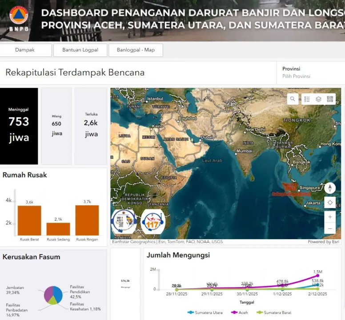Zoom in on the map

(330, 217)
